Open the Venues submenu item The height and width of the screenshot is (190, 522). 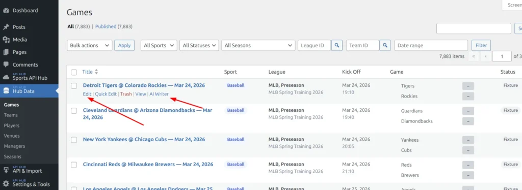point(12,136)
